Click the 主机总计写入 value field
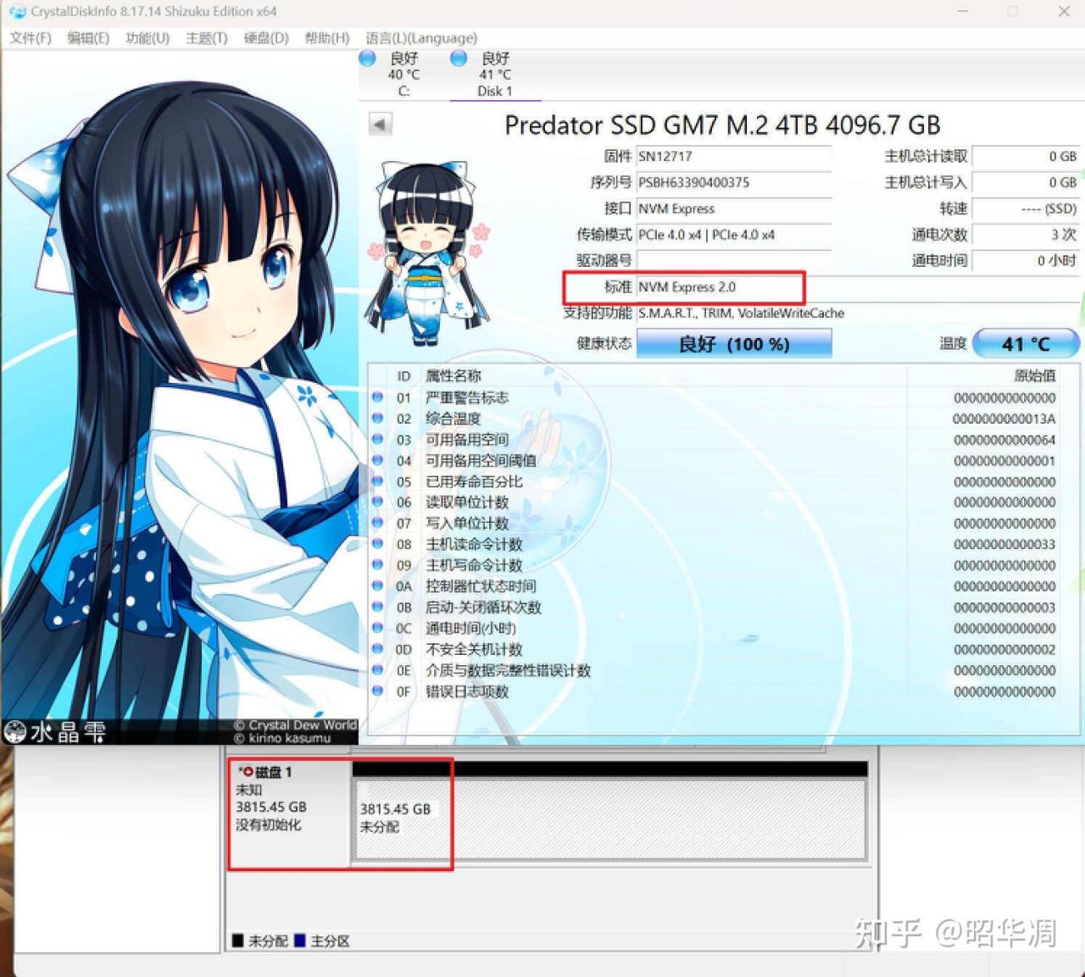This screenshot has height=977, width=1085. (1026, 183)
